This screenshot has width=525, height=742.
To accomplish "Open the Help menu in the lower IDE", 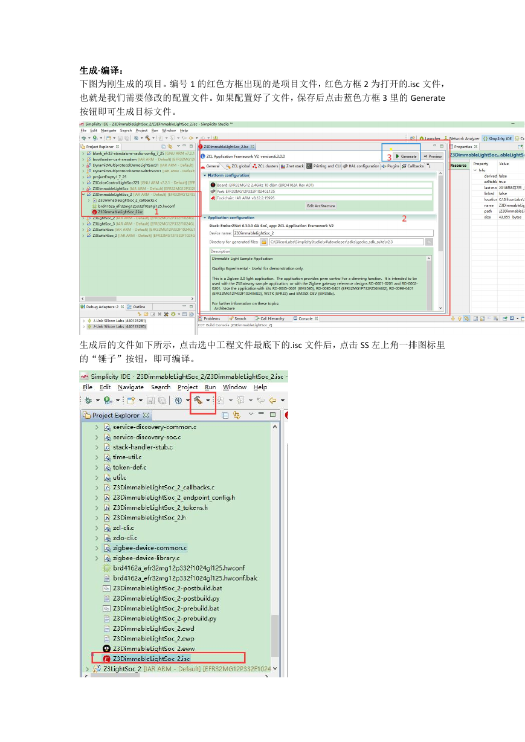I will (260, 387).
